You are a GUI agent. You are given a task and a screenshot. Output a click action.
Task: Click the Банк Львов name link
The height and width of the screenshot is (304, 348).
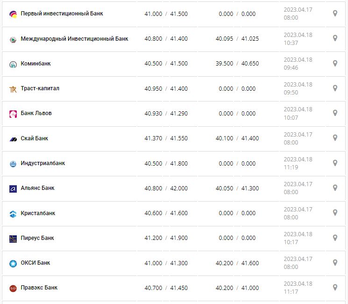tap(36, 113)
